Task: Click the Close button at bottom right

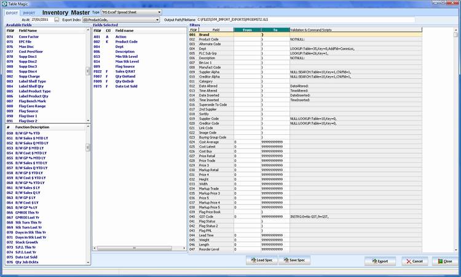Action: tap(446, 261)
